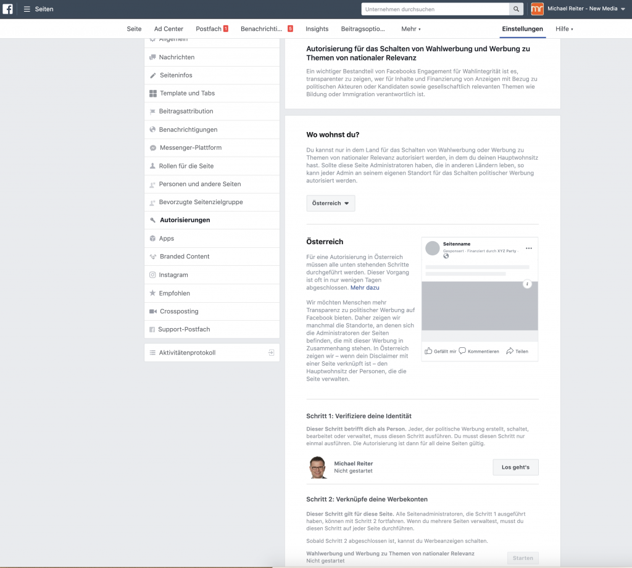Click the search magnifier button

[x=517, y=9]
